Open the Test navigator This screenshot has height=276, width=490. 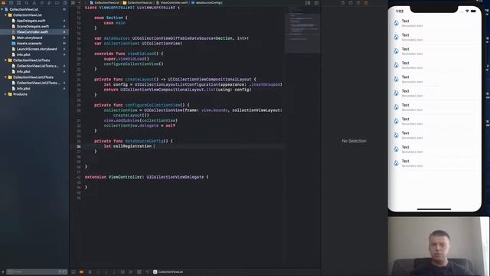42,3
